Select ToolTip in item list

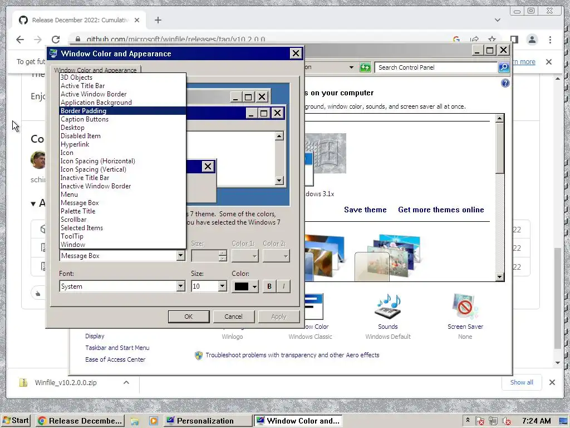click(122, 236)
